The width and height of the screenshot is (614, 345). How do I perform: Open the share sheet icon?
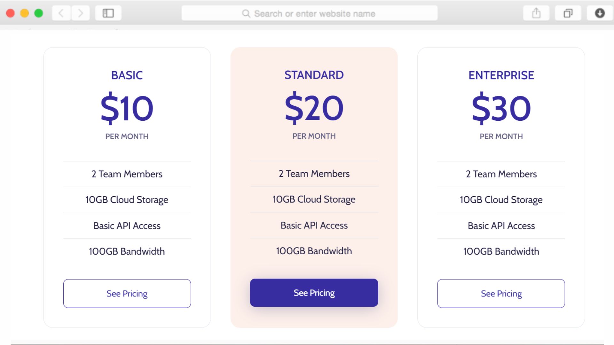pyautogui.click(x=536, y=13)
